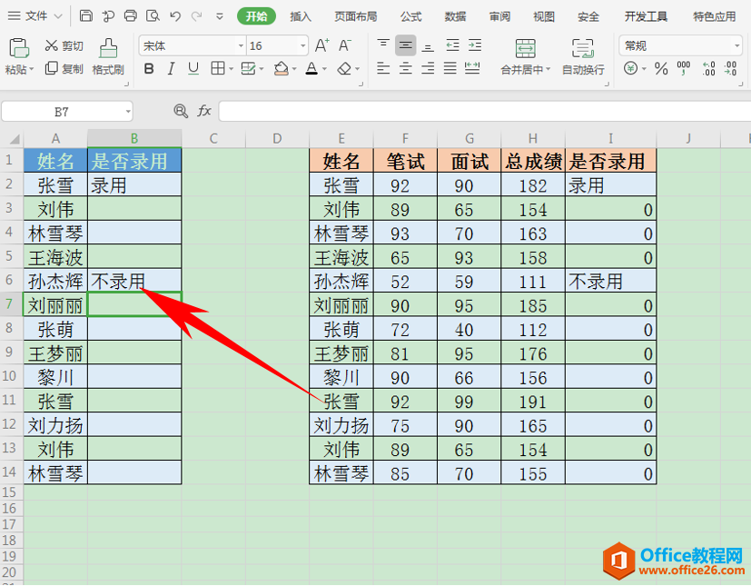Apply currency format icon
Image resolution: width=751 pixels, height=586 pixels.
click(x=631, y=68)
